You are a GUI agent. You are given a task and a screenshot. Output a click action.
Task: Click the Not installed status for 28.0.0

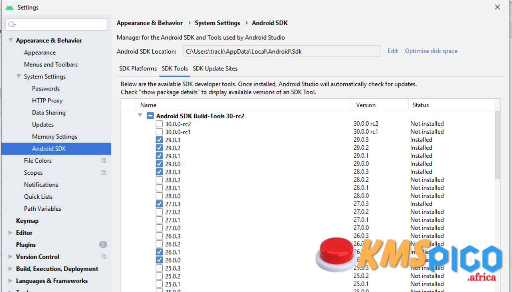(427, 196)
